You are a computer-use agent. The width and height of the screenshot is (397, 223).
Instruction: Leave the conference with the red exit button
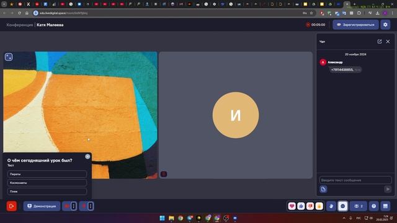[11, 206]
